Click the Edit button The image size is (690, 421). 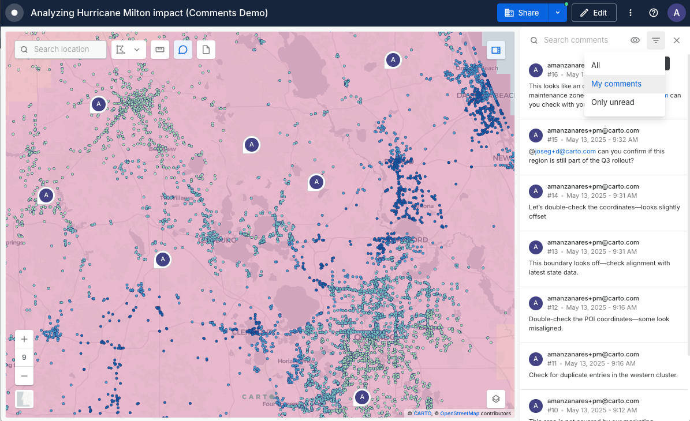[x=594, y=13]
